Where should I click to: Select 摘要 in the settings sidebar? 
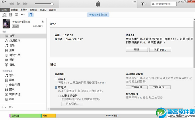(24, 36)
